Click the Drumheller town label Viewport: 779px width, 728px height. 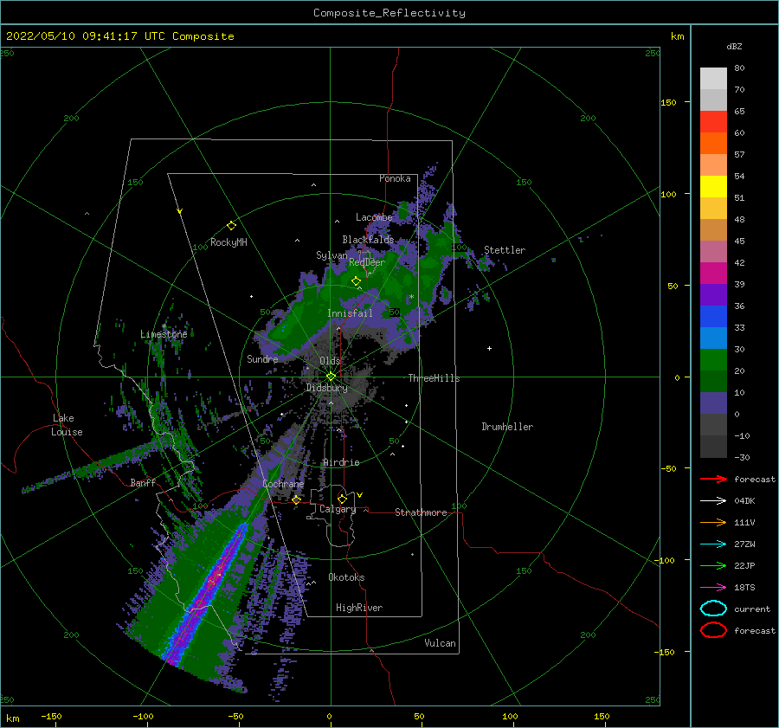(507, 427)
